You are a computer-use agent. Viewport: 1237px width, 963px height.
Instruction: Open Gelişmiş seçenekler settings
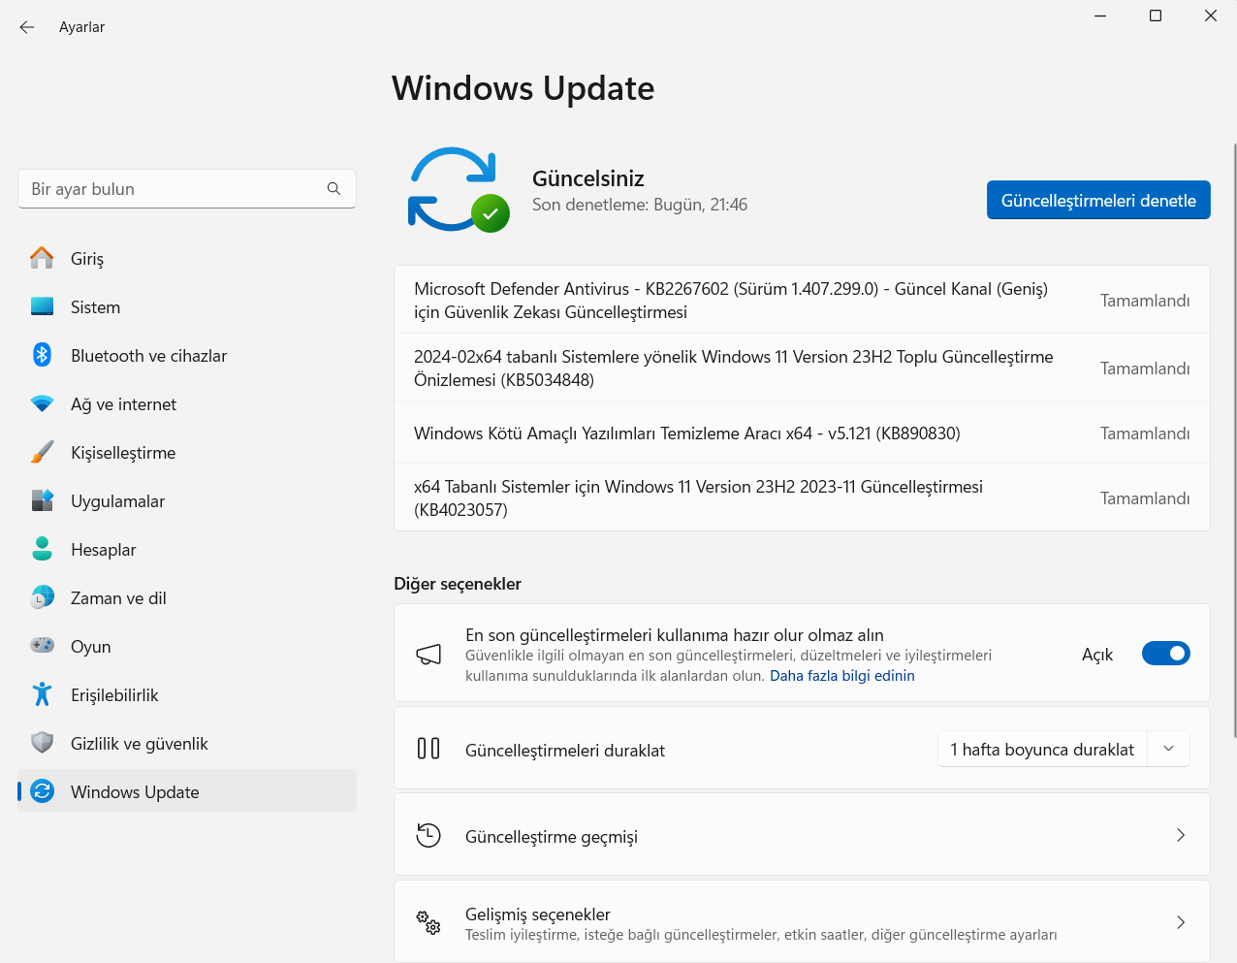pyautogui.click(x=802, y=922)
